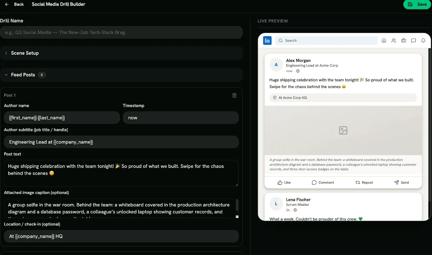Click Lena Fischer's avatar circle
Viewport: 432px width, 255px height.
tap(276, 204)
